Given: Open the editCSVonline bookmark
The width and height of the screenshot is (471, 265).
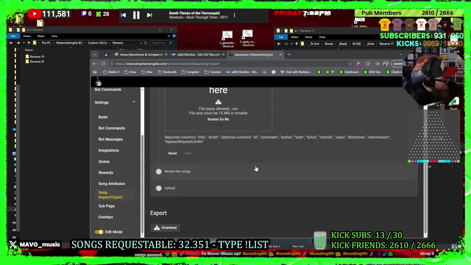Looking at the screenshot, I should [242, 72].
